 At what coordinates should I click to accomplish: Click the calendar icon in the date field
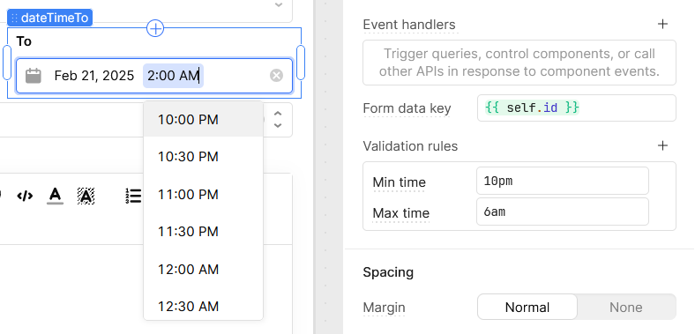coord(34,76)
